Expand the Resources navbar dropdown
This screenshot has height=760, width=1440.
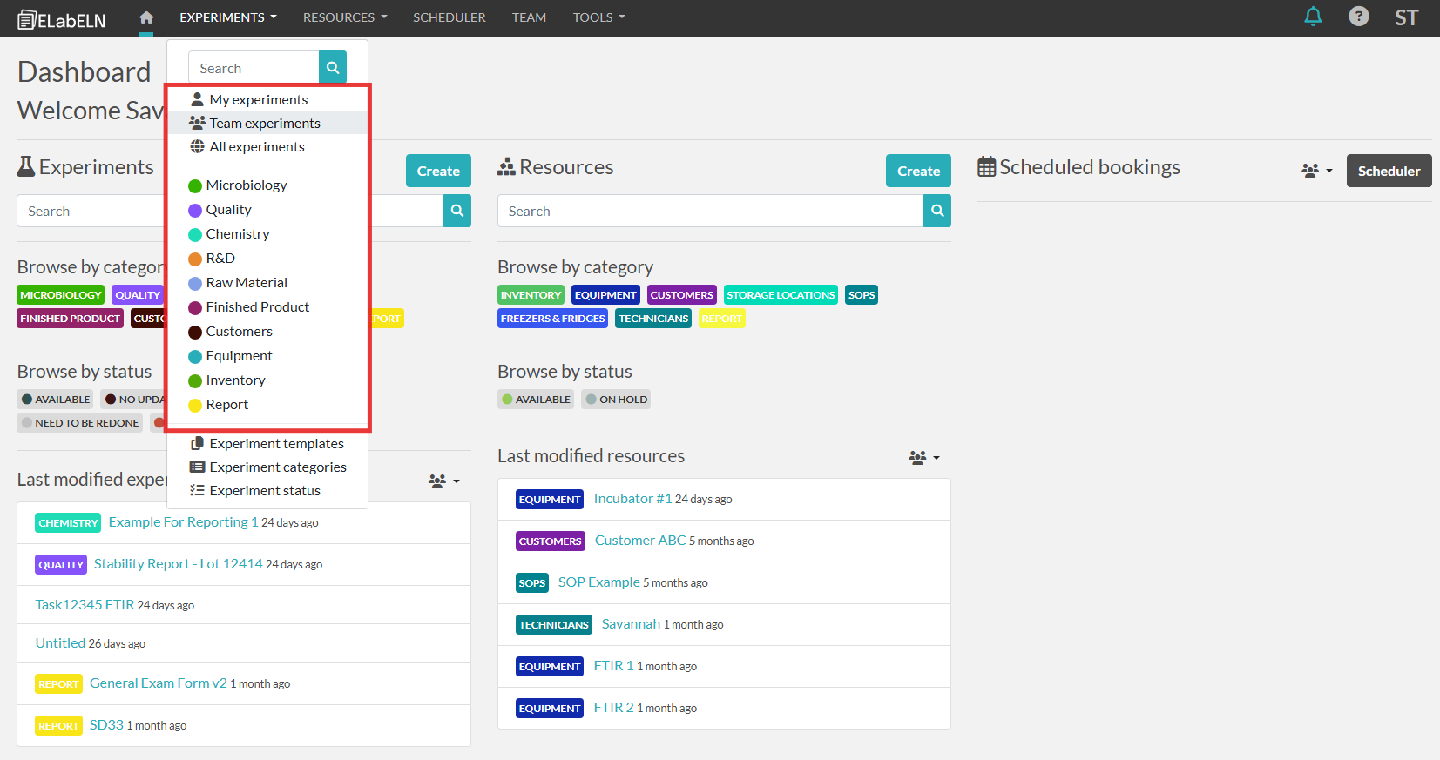(345, 17)
